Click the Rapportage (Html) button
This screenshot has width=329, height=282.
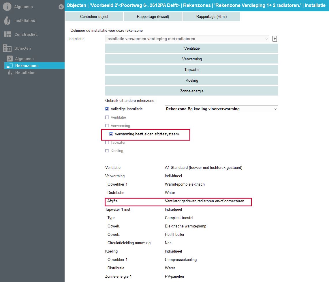[x=211, y=16]
